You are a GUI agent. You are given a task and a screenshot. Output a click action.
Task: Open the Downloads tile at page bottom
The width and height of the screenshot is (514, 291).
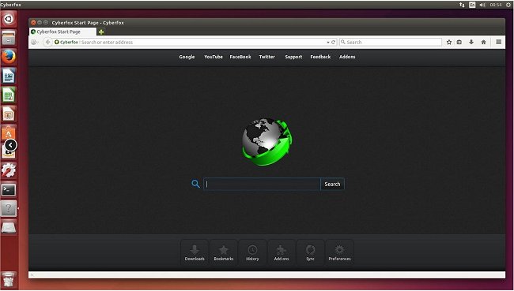pos(195,252)
